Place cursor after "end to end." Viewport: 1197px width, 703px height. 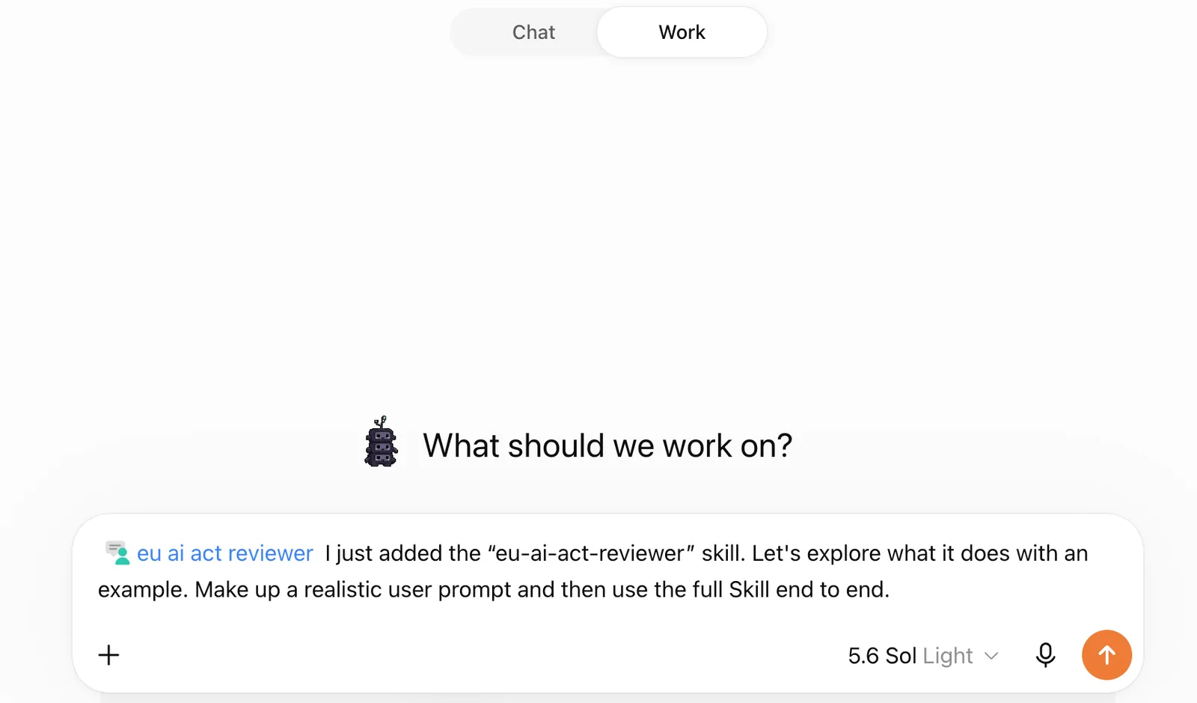point(891,590)
